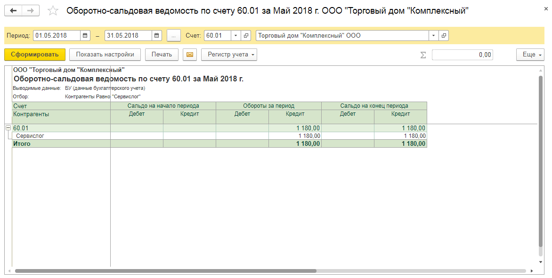The width and height of the screenshot is (552, 278).
Task: Open organization card via open icon
Action: point(444,36)
